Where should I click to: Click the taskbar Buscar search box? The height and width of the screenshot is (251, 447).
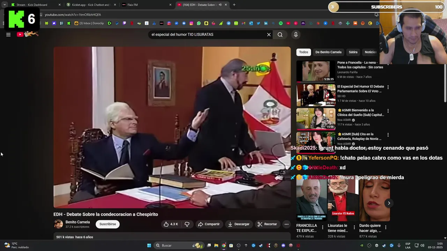click(x=179, y=245)
